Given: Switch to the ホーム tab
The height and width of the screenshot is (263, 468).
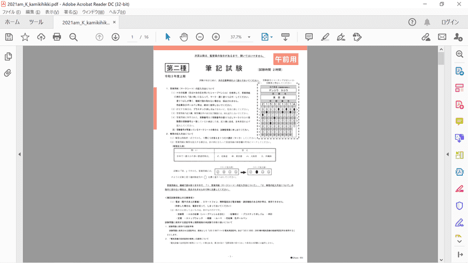Looking at the screenshot, I should [12, 22].
